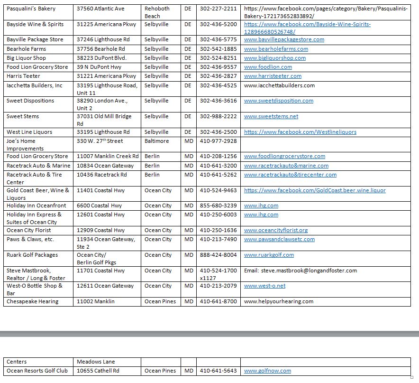Click the www.sweetstems.net link
The width and height of the screenshot is (419, 383).
pyautogui.click(x=271, y=116)
